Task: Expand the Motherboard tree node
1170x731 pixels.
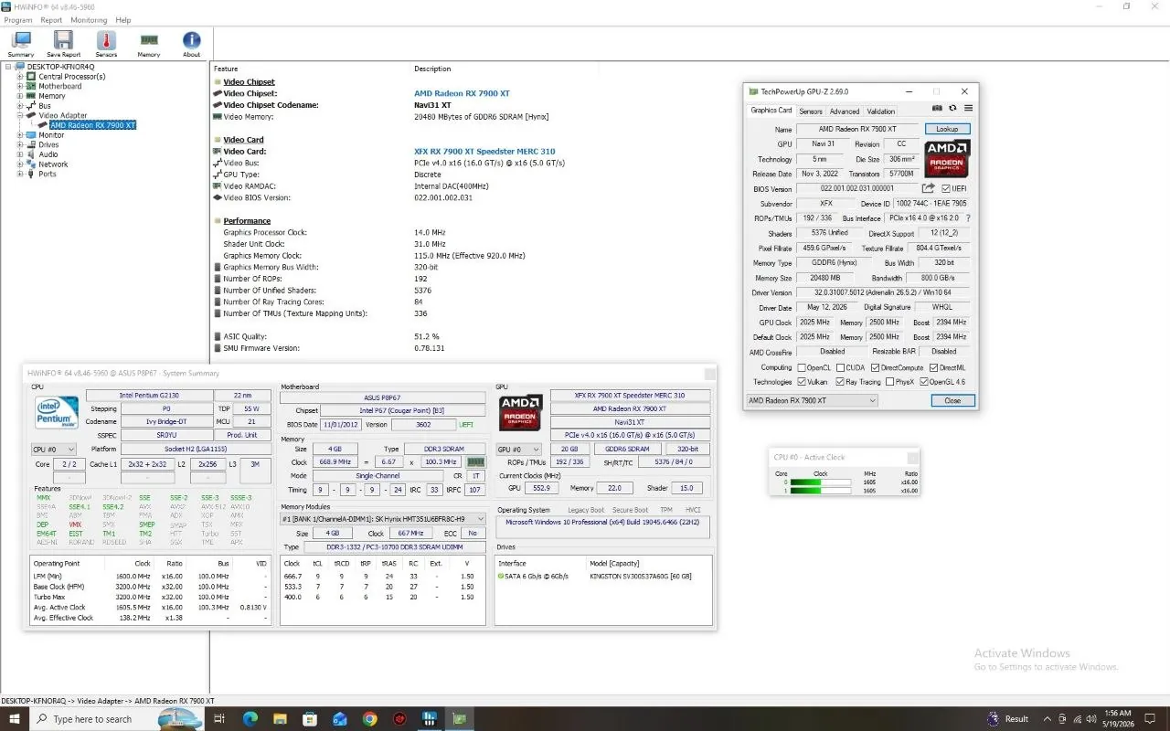Action: pyautogui.click(x=20, y=87)
